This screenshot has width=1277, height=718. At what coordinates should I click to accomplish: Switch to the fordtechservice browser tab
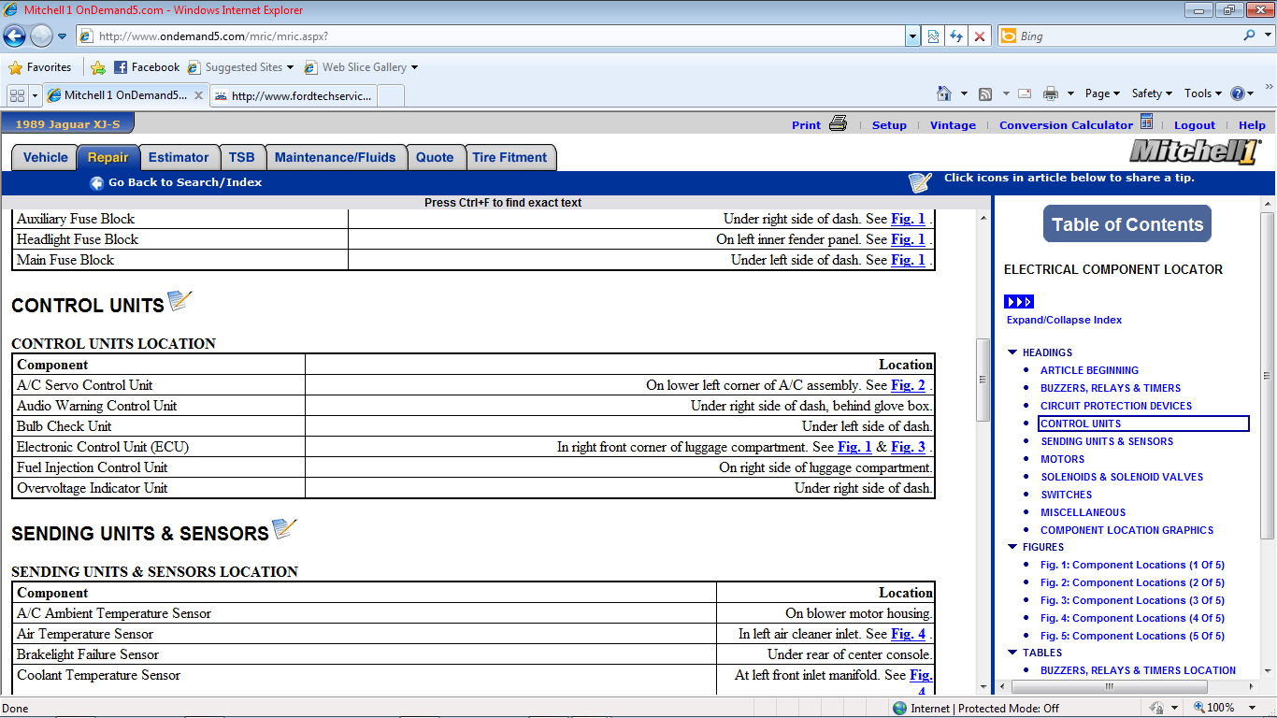click(294, 95)
